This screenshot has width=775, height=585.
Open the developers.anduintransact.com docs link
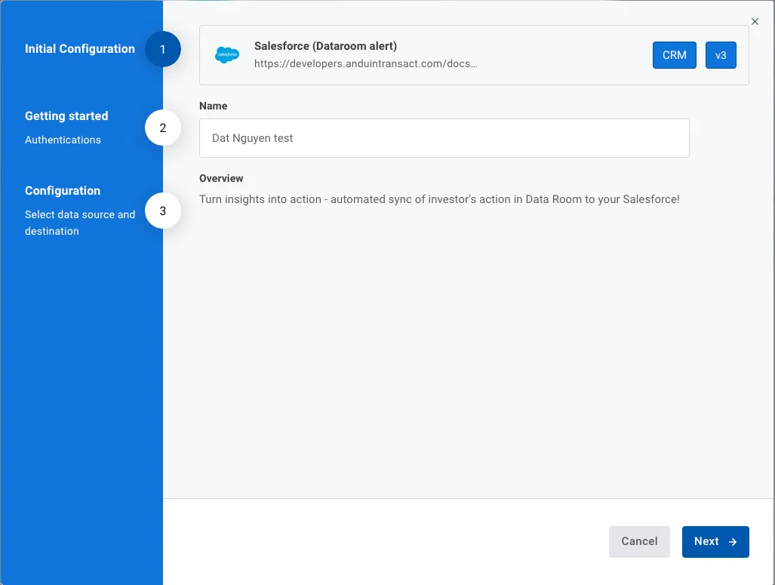click(365, 64)
